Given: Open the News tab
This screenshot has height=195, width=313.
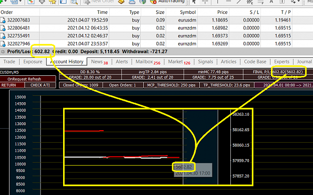Looking at the screenshot, I should 100,62.
